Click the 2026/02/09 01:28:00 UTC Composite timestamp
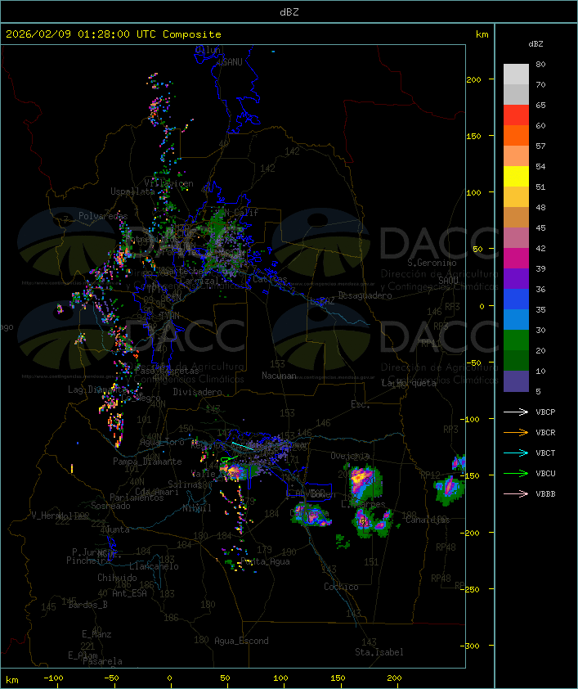This screenshot has width=578, height=689. [114, 34]
